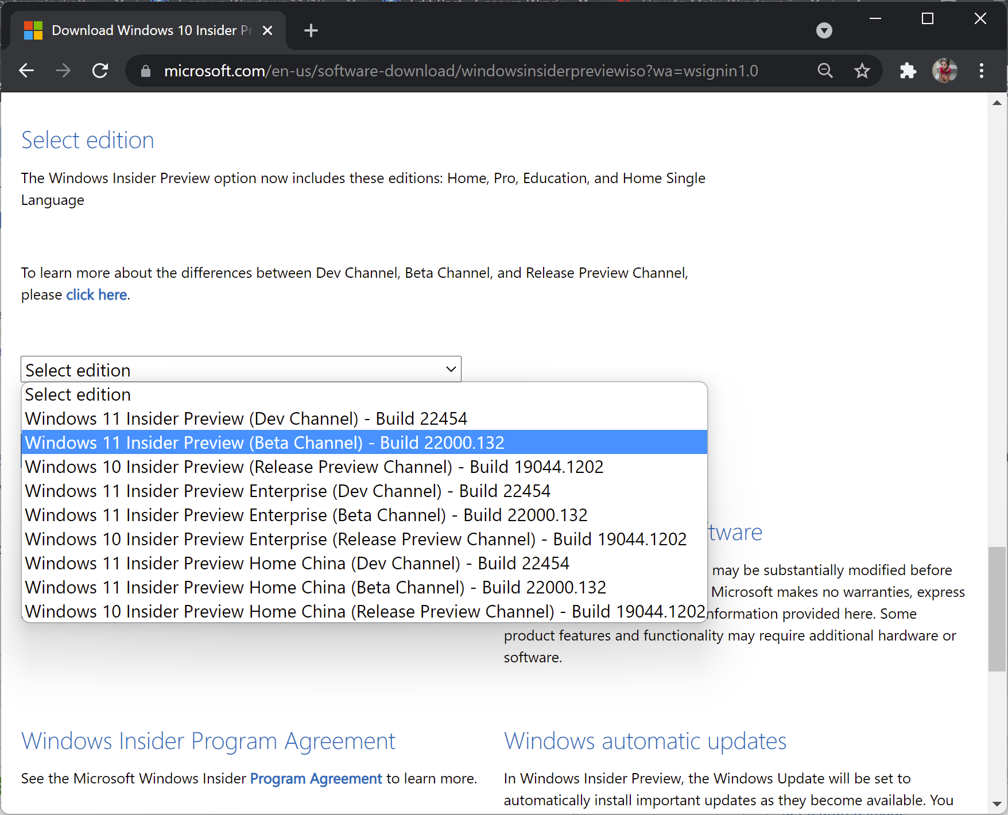Select Windows 11 Enterprise Dev Channel option
Image resolution: width=1008 pixels, height=815 pixels.
365,491
